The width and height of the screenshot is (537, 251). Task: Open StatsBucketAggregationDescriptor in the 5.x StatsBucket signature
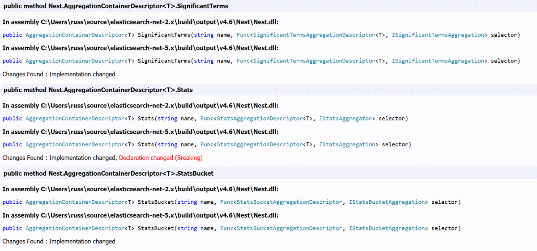289,228
